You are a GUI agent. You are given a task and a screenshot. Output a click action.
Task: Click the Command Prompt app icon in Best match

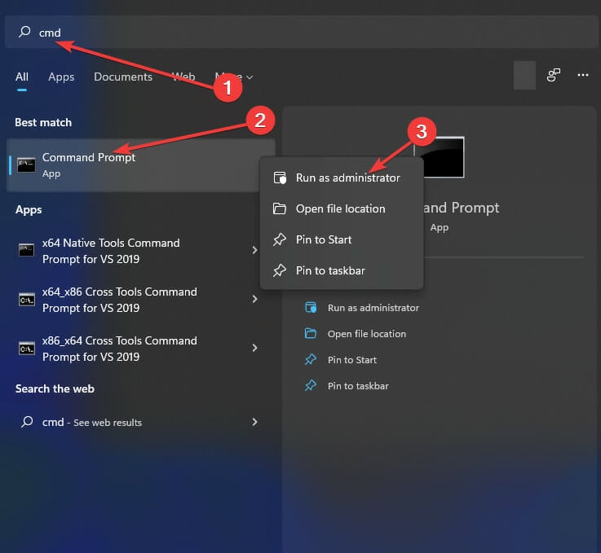[26, 165]
